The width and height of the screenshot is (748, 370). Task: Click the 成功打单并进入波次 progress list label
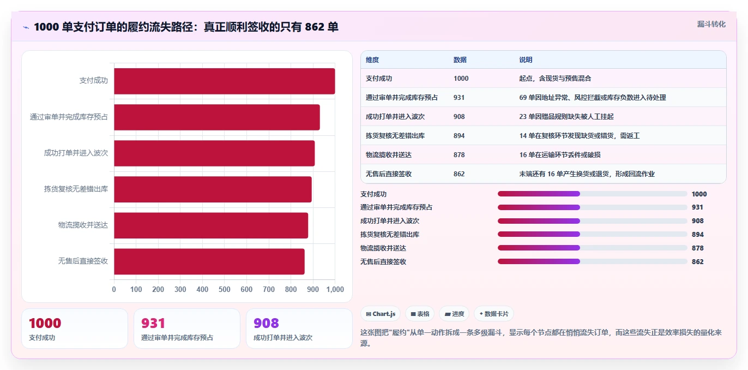tap(390, 221)
